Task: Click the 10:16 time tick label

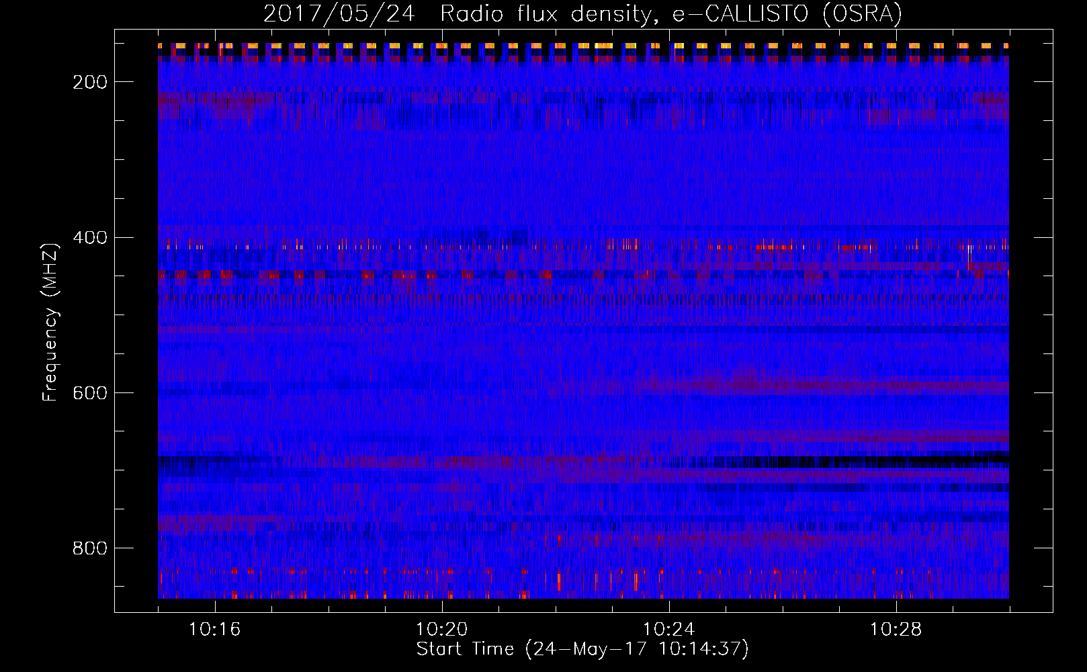Action: click(215, 630)
